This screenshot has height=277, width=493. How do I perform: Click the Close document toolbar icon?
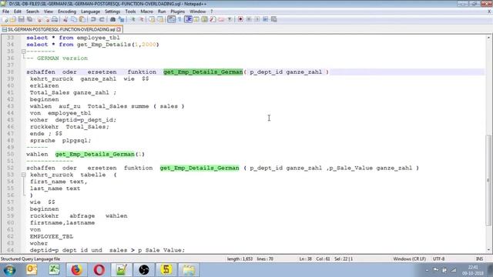click(39, 19)
